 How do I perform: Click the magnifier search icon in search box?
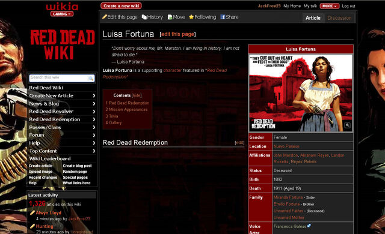[x=91, y=79]
